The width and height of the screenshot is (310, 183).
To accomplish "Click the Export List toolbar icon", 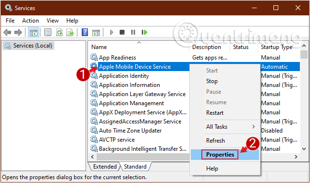I will pos(70,32).
